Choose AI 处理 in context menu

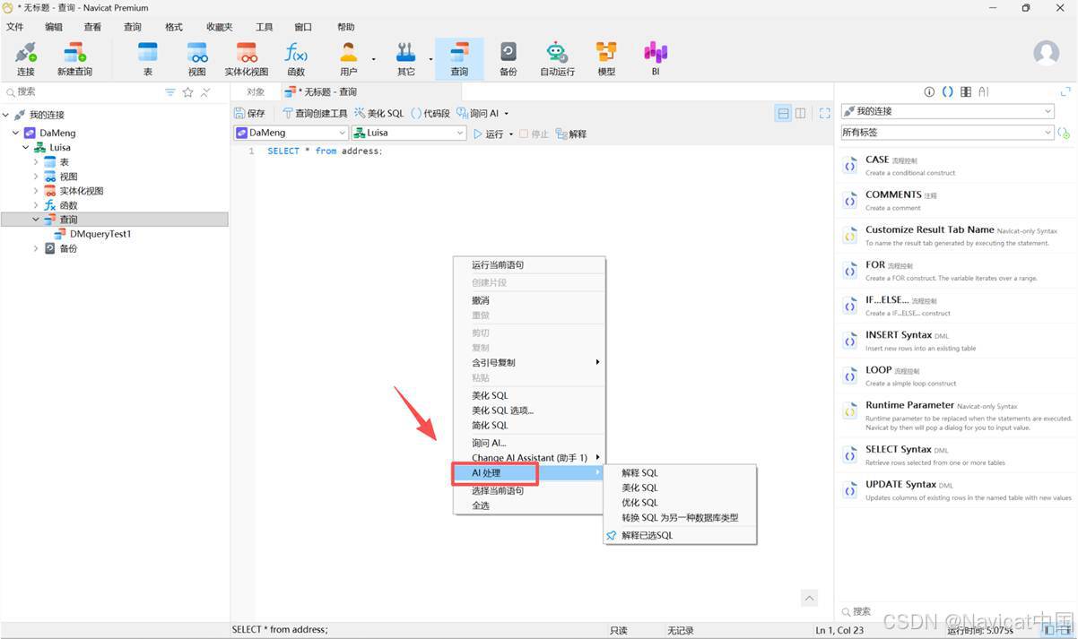pyautogui.click(x=529, y=473)
